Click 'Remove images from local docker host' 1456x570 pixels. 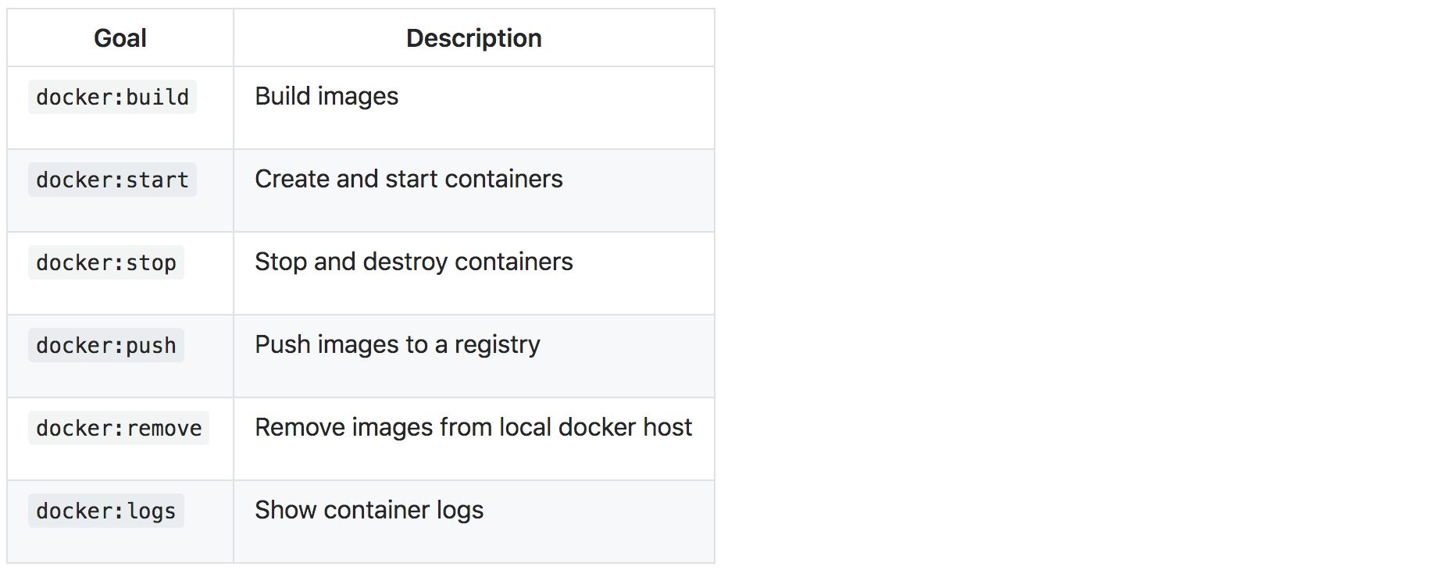[x=473, y=427]
